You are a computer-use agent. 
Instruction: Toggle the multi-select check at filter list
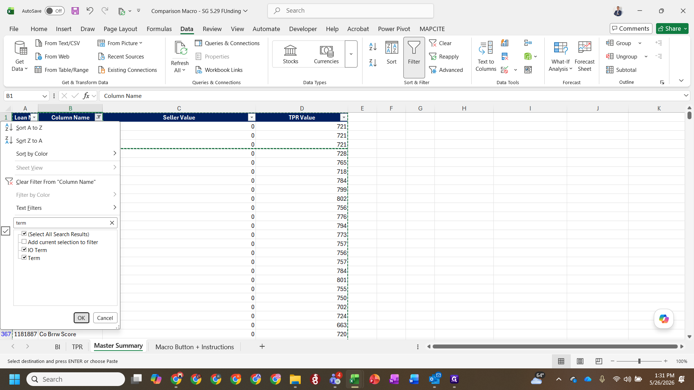pyautogui.click(x=6, y=231)
